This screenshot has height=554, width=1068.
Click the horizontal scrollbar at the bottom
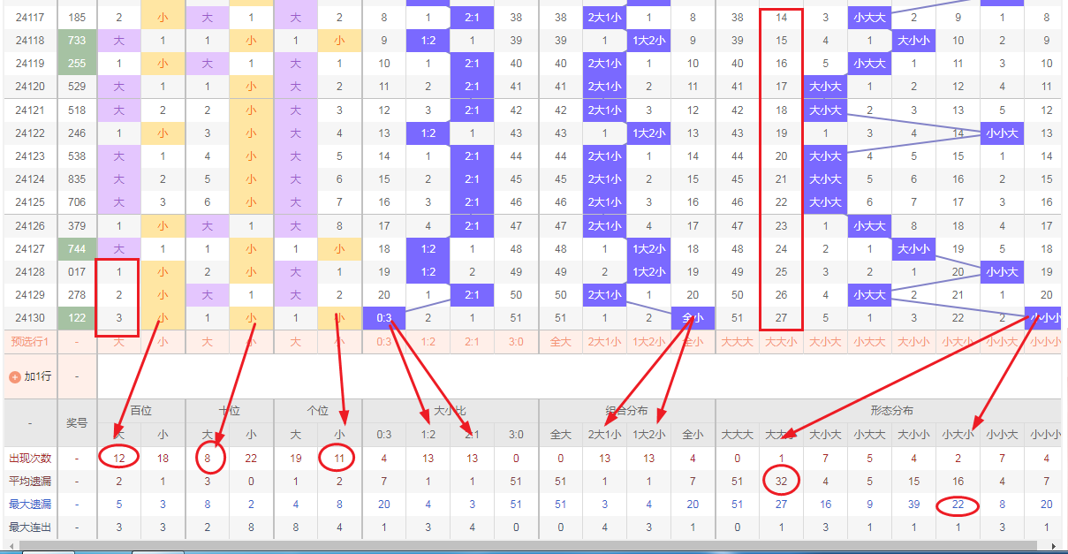pos(530,546)
